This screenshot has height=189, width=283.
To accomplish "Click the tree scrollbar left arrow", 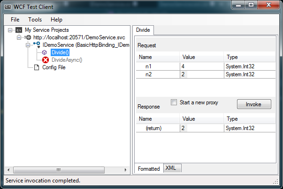I will click(x=8, y=170).
